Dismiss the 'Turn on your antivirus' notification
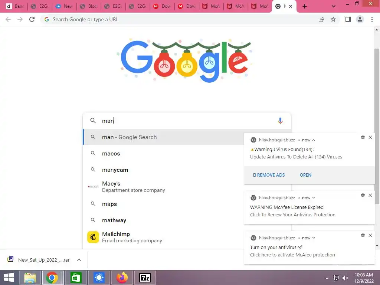The height and width of the screenshot is (285, 380). pyautogui.click(x=370, y=235)
